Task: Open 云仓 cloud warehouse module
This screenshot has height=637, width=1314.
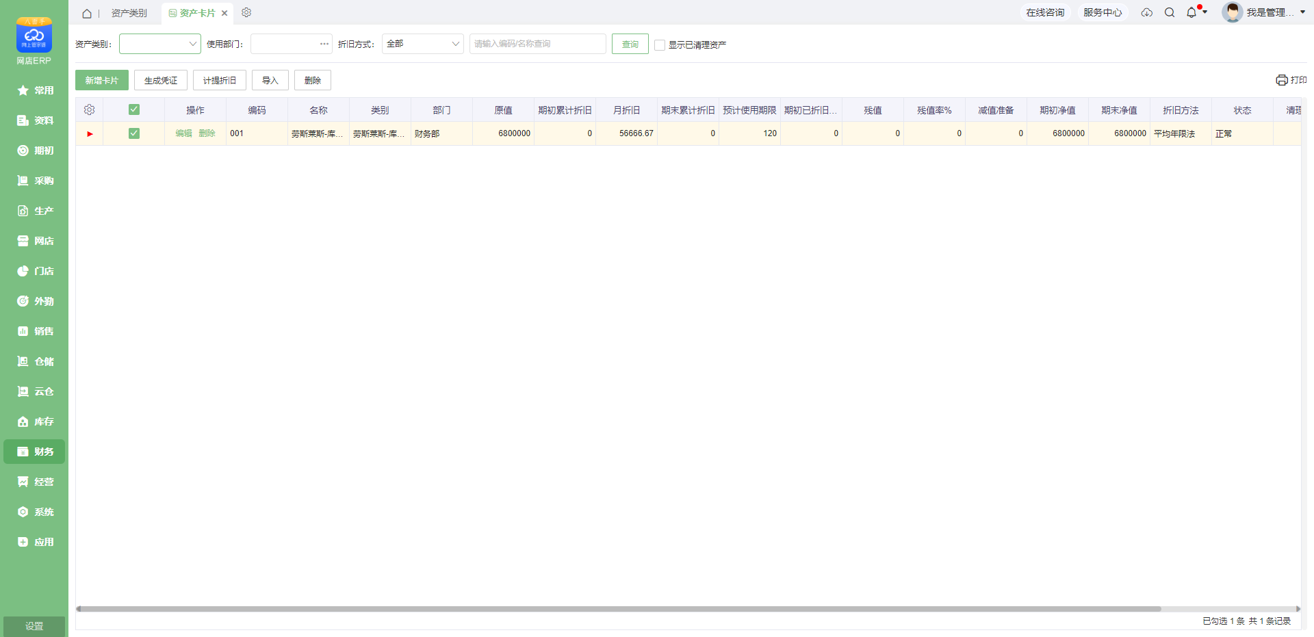Action: coord(34,391)
